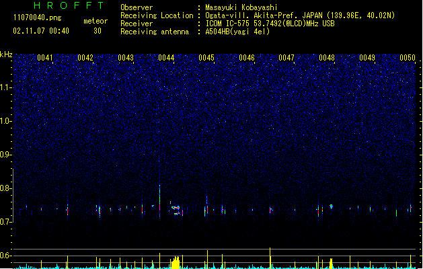423x269 pixels.
Task: Click the meteor count value 30
Action: pyautogui.click(x=98, y=31)
